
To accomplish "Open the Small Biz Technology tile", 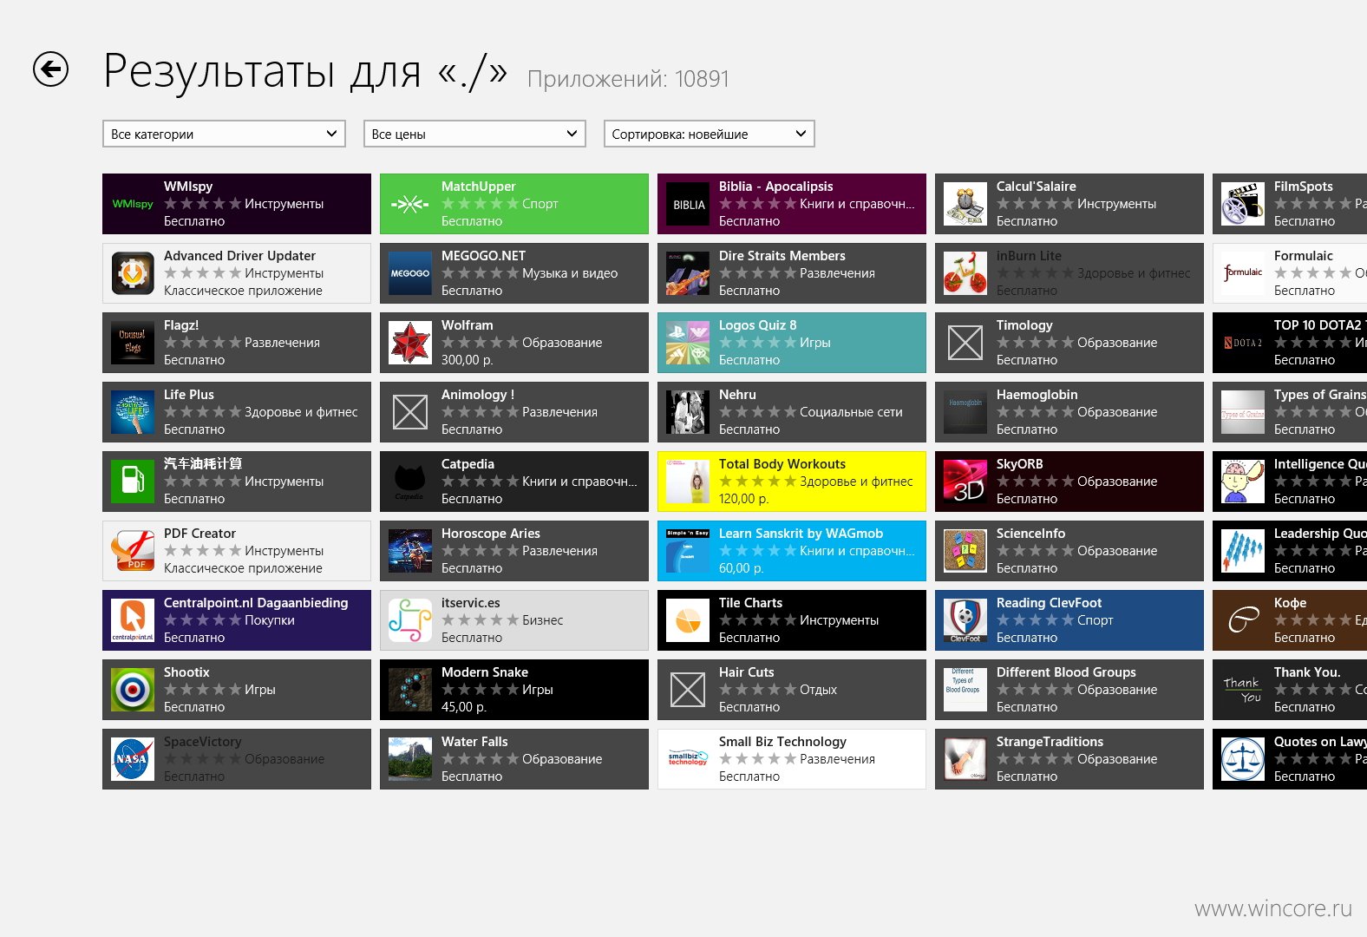I will click(x=792, y=759).
